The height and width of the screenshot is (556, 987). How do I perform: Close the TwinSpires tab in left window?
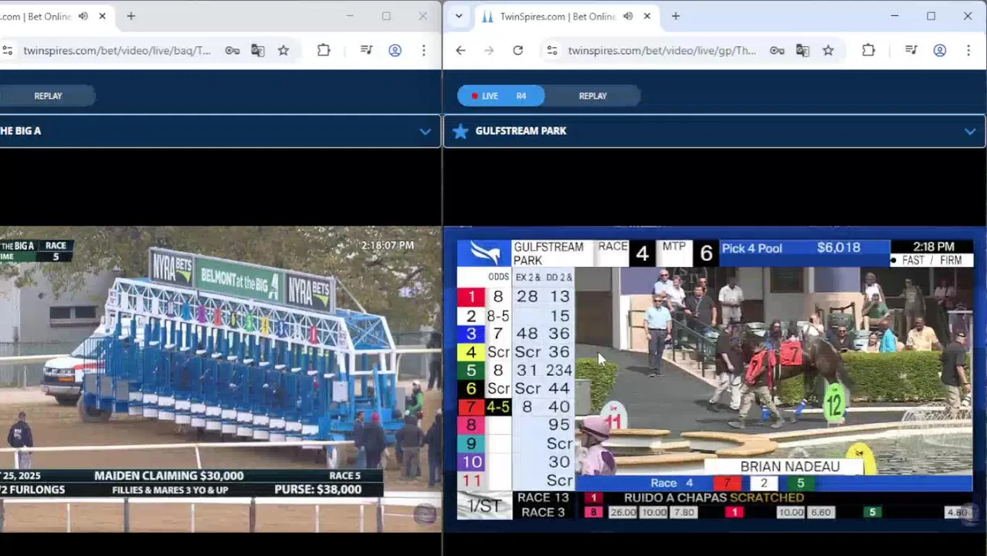pos(102,16)
